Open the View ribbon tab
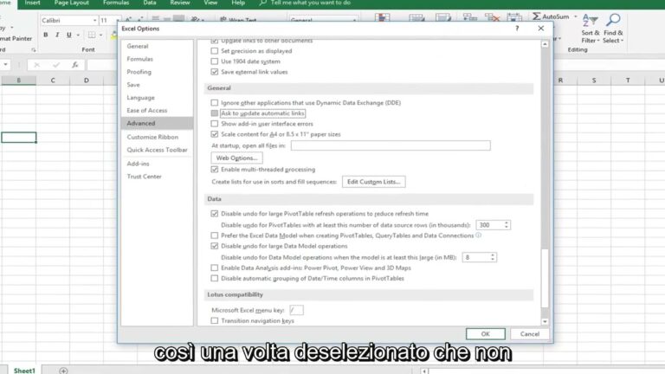The height and width of the screenshot is (374, 665). pyautogui.click(x=210, y=3)
